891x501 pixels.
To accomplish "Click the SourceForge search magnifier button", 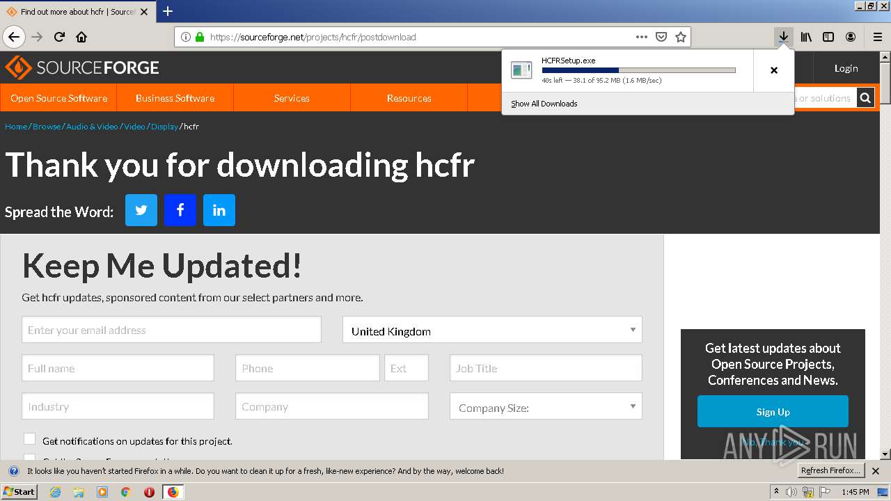I will (x=865, y=98).
